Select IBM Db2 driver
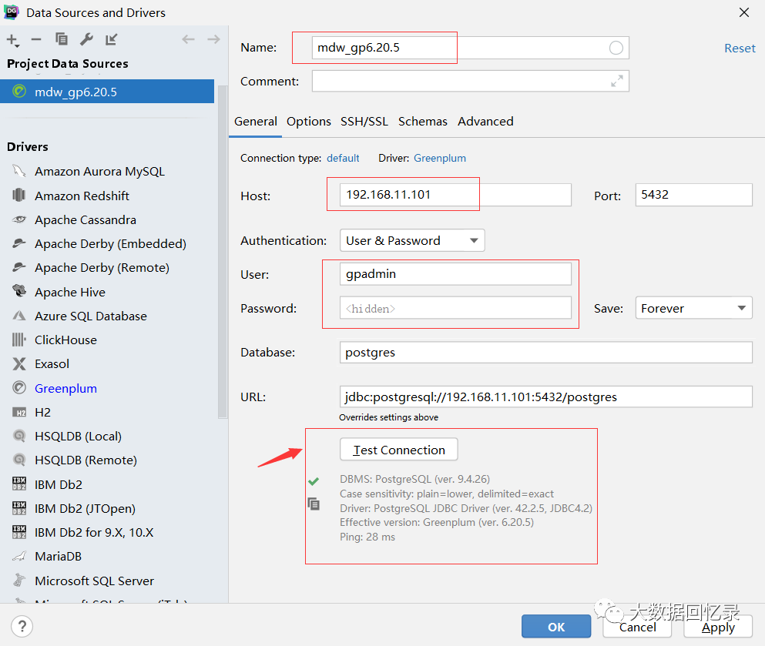765x646 pixels. coord(58,484)
